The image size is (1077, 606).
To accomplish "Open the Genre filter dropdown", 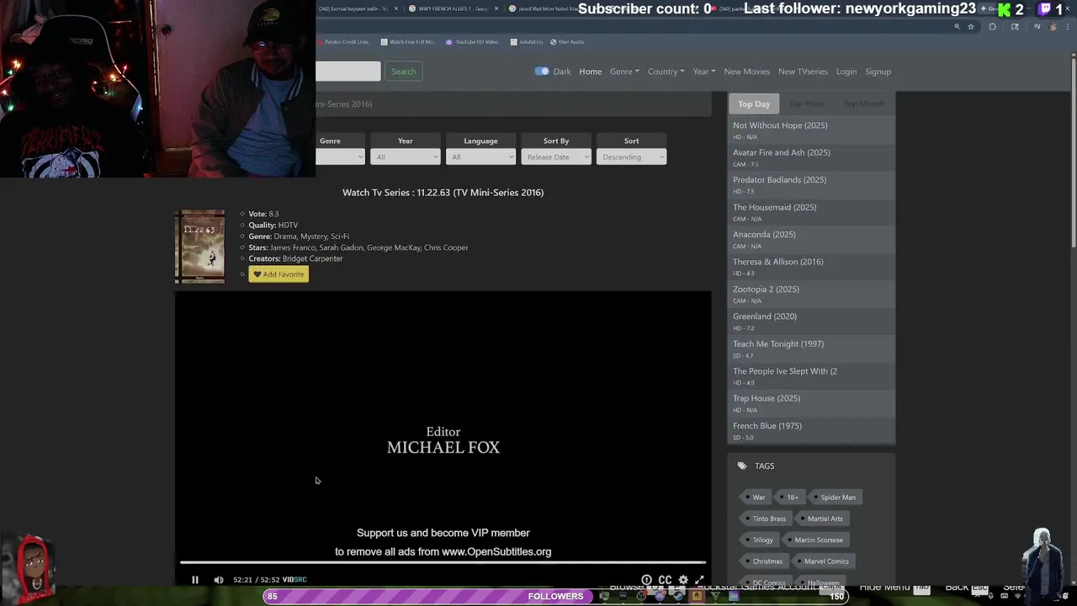I will (340, 157).
